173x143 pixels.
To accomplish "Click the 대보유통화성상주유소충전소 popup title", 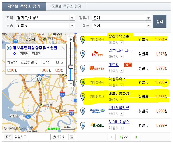I will [x=35, y=51].
